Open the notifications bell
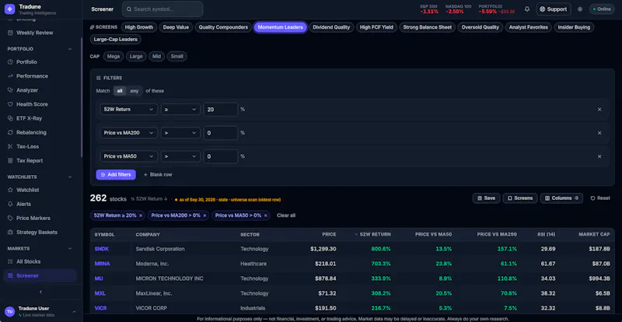622x322 pixels. pyautogui.click(x=527, y=9)
